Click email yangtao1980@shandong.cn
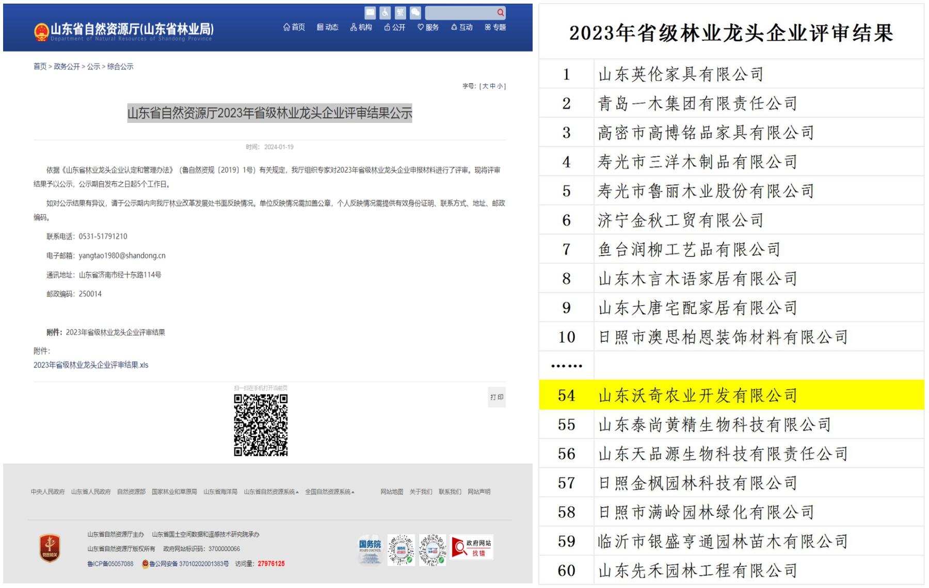This screenshot has height=588, width=929. (122, 256)
